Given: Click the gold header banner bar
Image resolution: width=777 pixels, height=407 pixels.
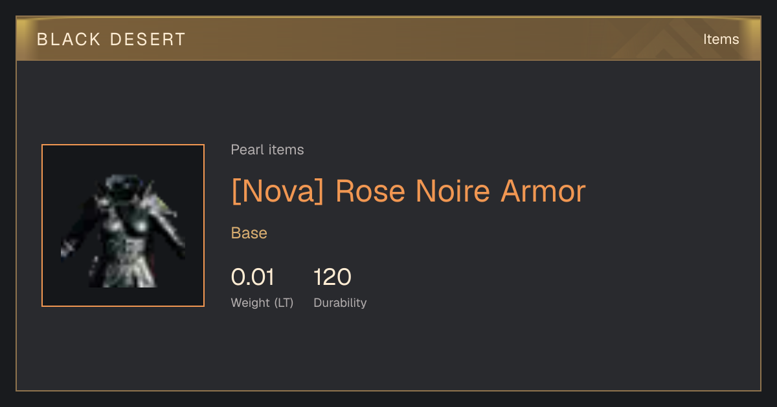Looking at the screenshot, I should (388, 39).
